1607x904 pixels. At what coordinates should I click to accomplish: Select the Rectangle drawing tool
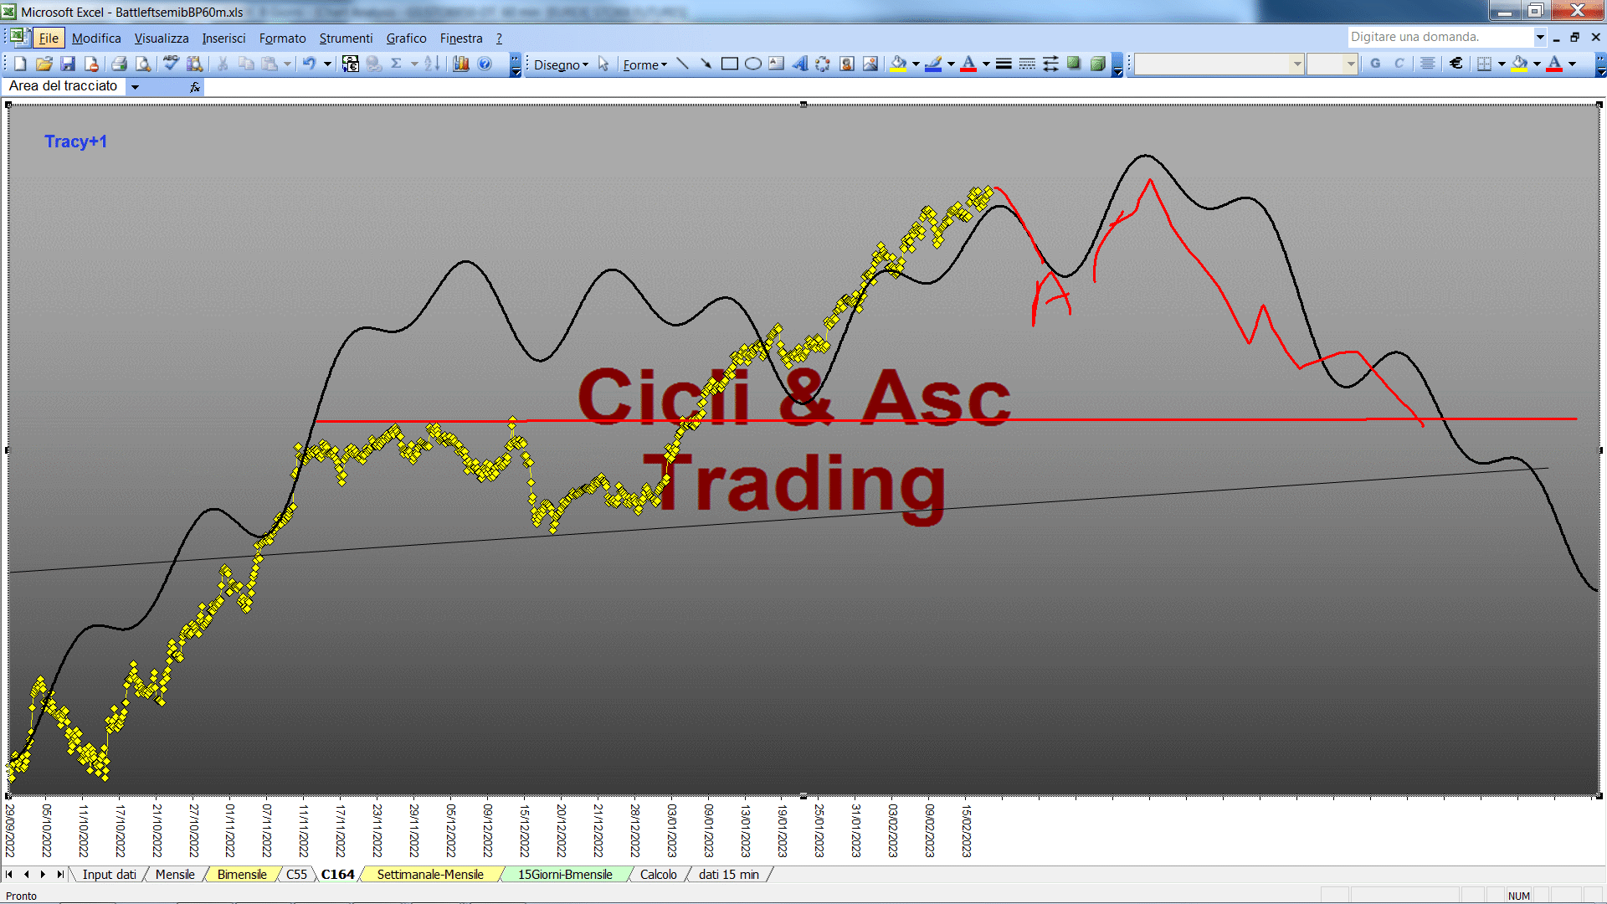click(x=730, y=64)
